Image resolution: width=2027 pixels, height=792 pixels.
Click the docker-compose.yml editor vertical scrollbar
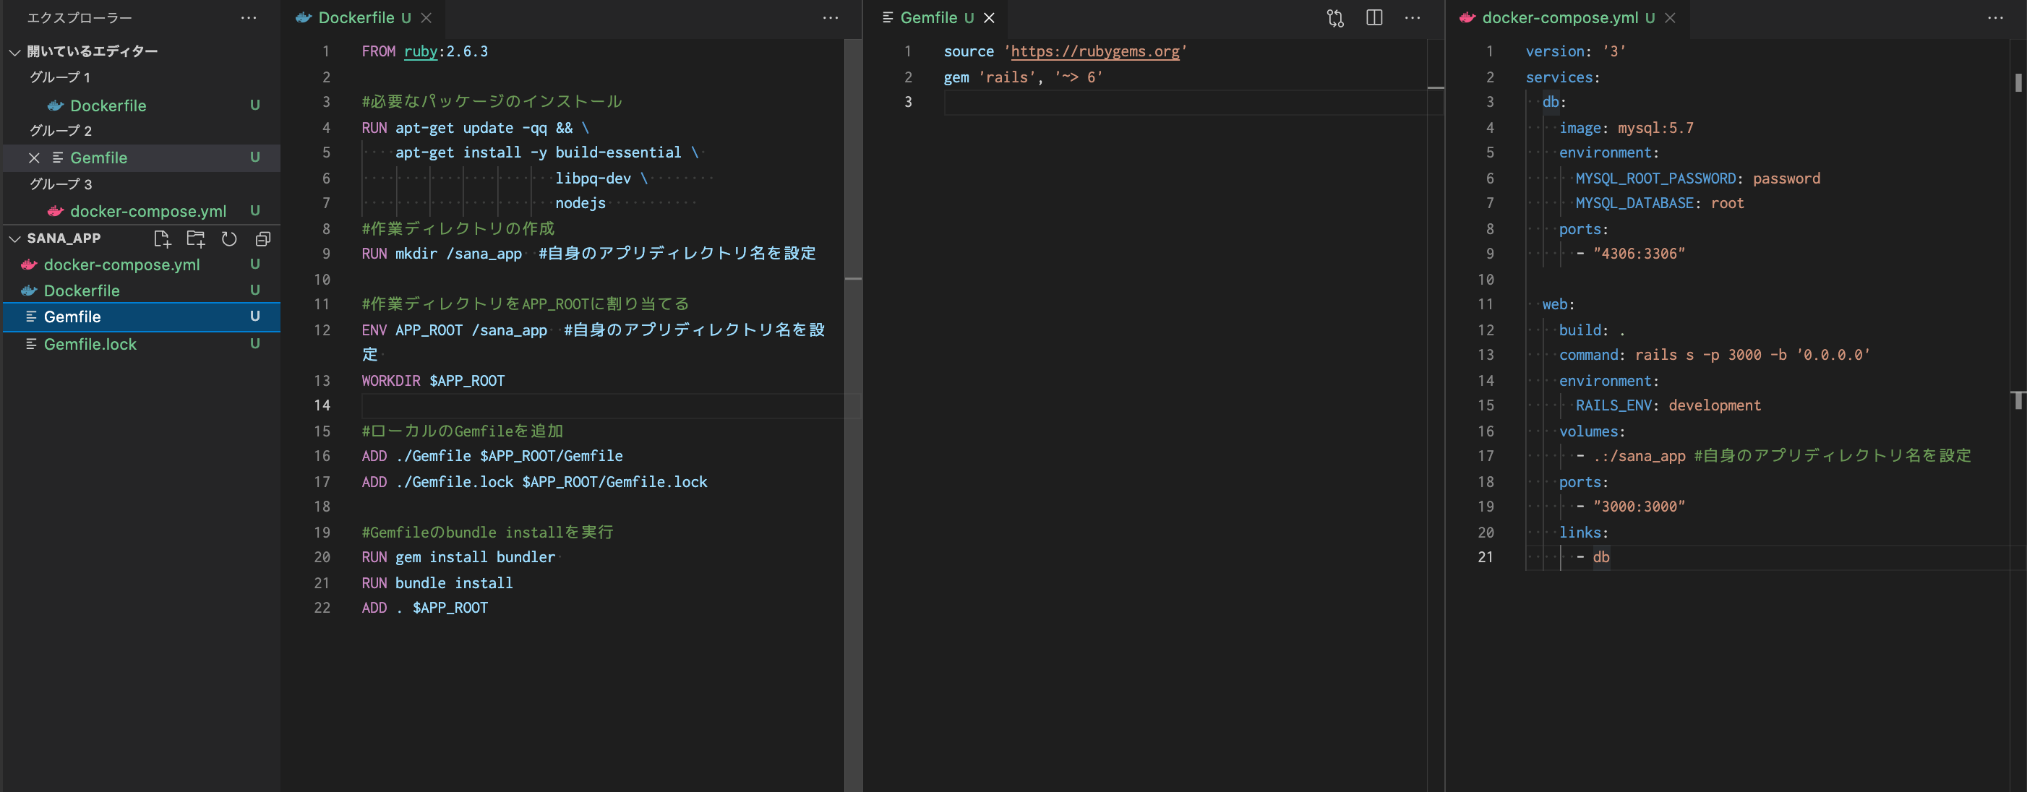pyautogui.click(x=2018, y=416)
